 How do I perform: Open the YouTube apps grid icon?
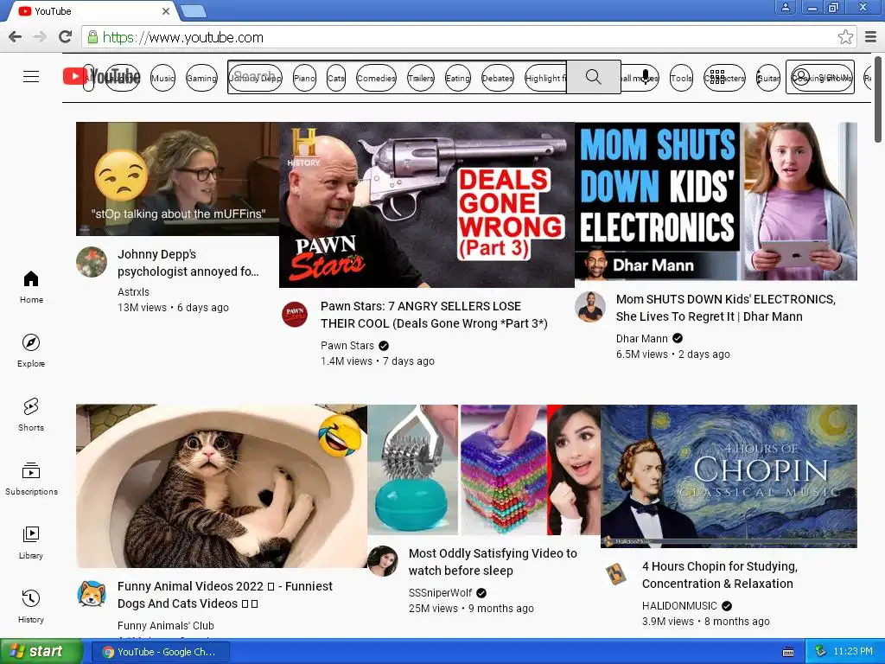(x=717, y=77)
